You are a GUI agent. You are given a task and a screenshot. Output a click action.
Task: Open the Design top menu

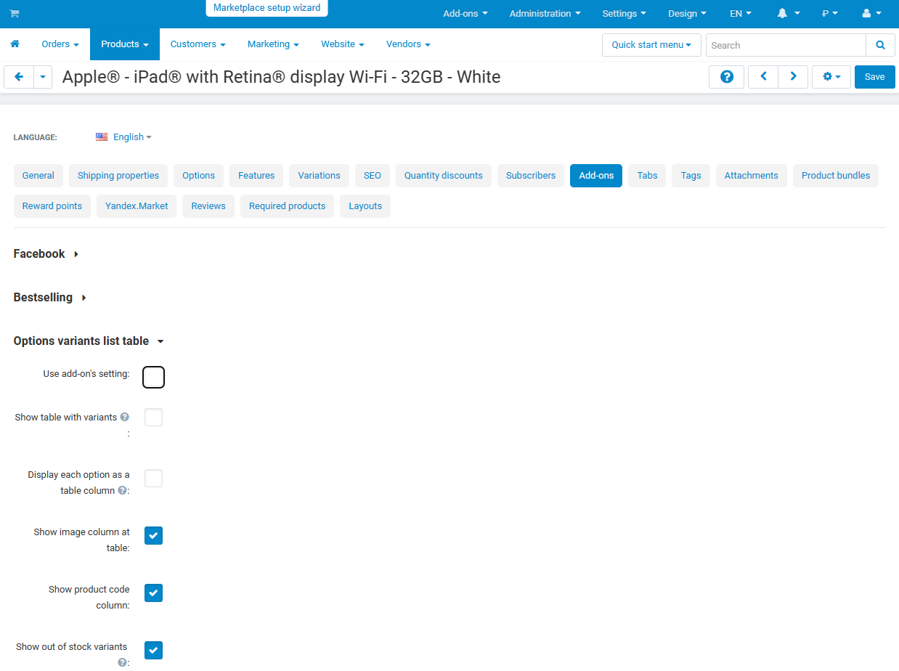[687, 14]
